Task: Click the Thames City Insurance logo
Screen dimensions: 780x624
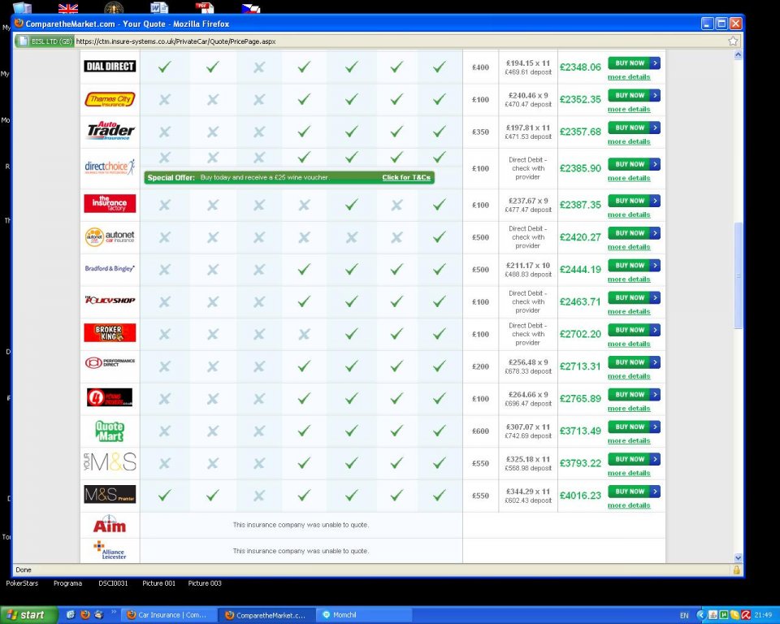Action: pos(110,99)
